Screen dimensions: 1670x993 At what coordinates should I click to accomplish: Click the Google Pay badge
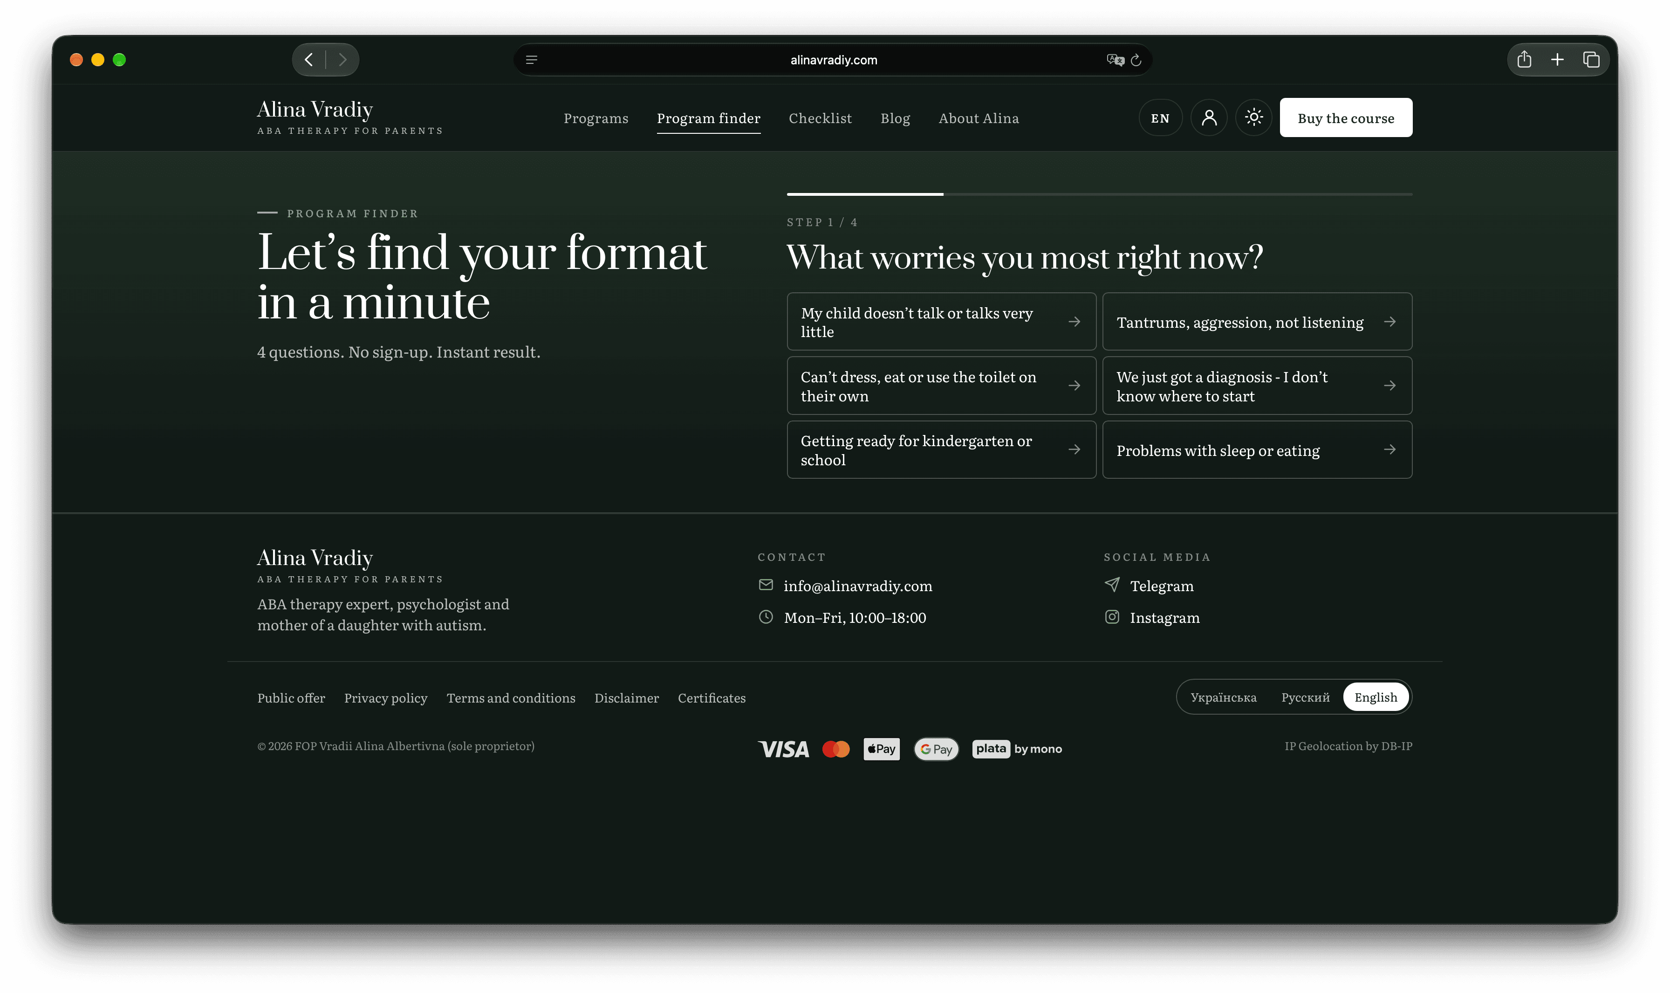coord(936,749)
